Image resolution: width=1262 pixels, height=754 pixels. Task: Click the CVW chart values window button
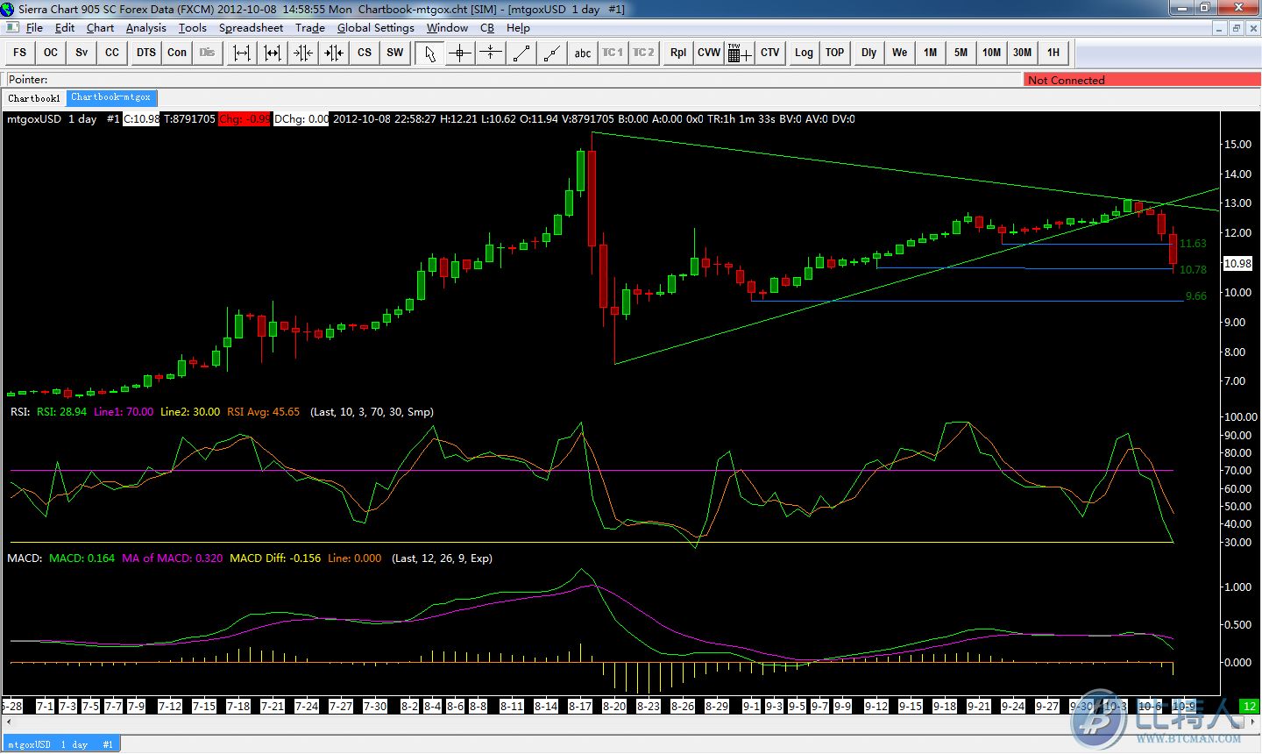(x=709, y=53)
